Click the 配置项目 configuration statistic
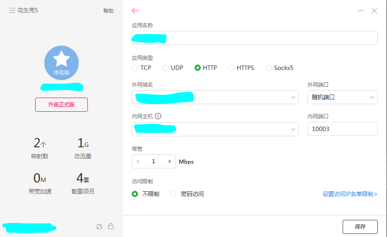 click(x=83, y=183)
